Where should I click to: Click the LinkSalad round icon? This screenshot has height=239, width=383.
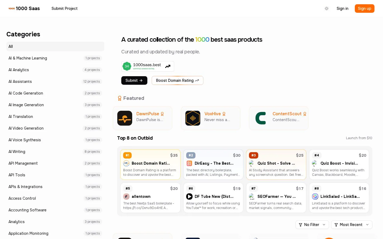315,197
